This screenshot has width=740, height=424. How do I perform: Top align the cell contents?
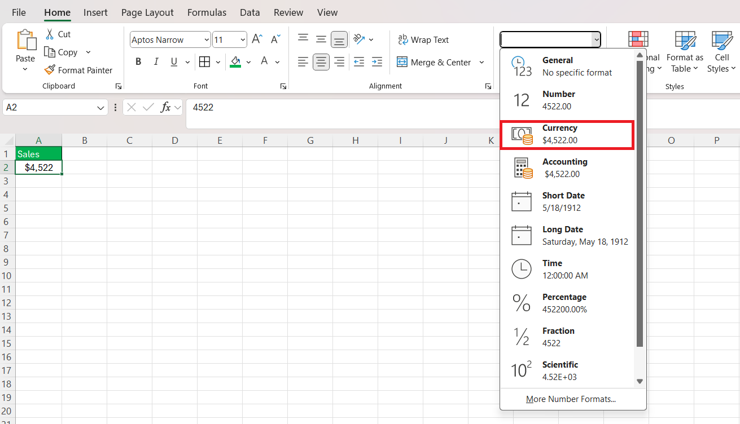tap(303, 39)
